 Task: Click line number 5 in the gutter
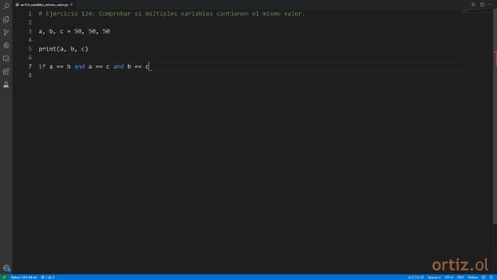pyautogui.click(x=30, y=49)
